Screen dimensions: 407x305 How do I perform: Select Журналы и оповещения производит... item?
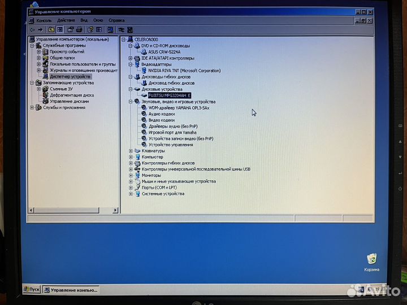84,70
